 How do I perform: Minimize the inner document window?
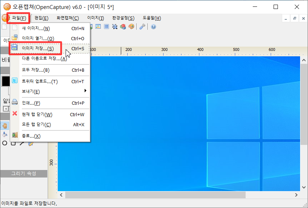pos(286,18)
